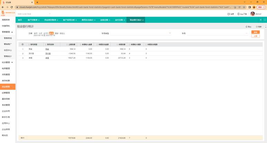
Task: Toggle the filter panel collapse arrows
Action: click(266, 26)
